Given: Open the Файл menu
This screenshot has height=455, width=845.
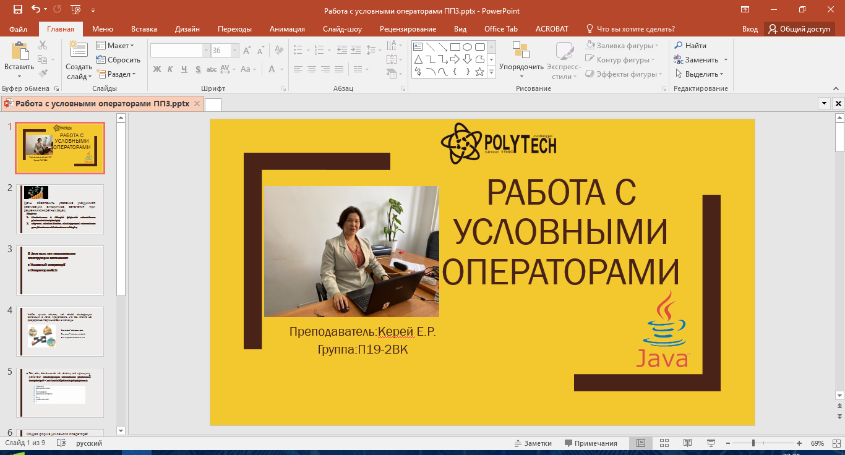Looking at the screenshot, I should 19,29.
